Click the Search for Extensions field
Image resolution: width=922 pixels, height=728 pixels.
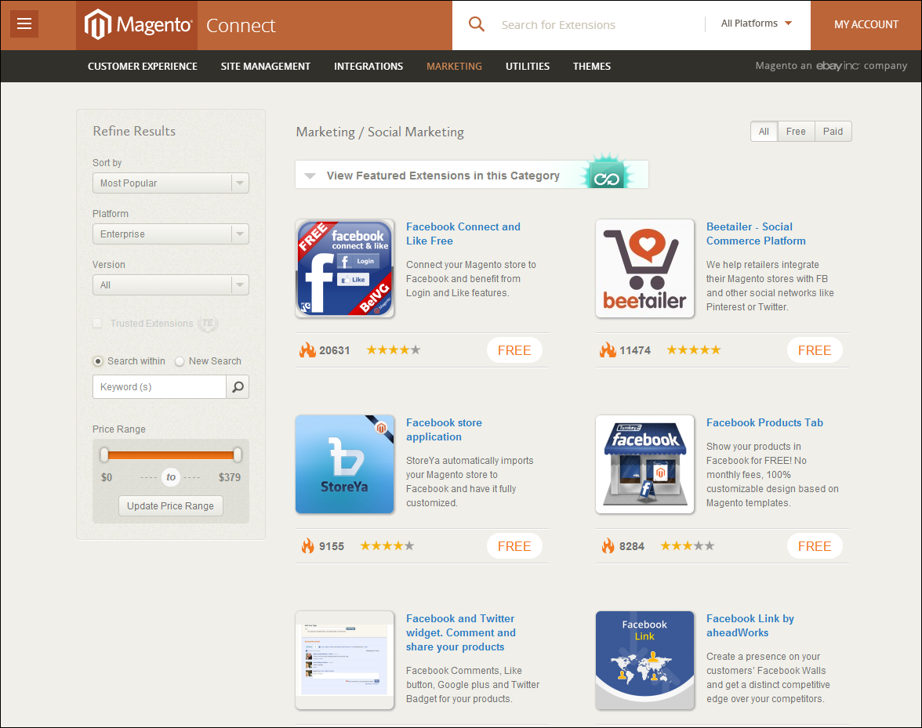coord(599,24)
